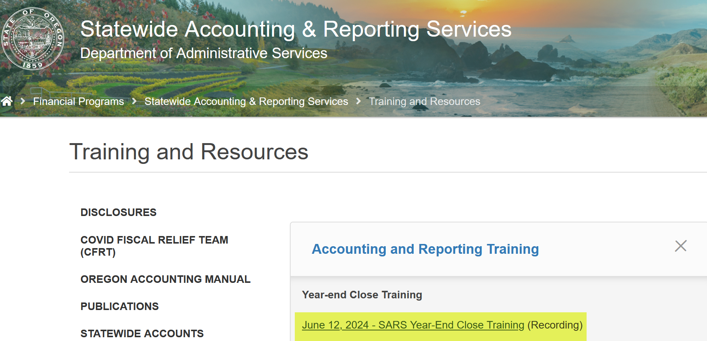Screen dimensions: 707x341
Task: Go to Publications in the sidebar
Action: (x=120, y=306)
